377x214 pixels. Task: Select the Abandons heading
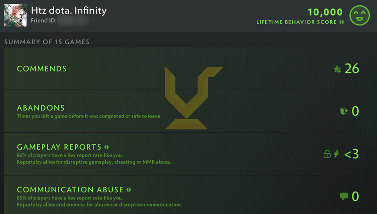coord(41,108)
